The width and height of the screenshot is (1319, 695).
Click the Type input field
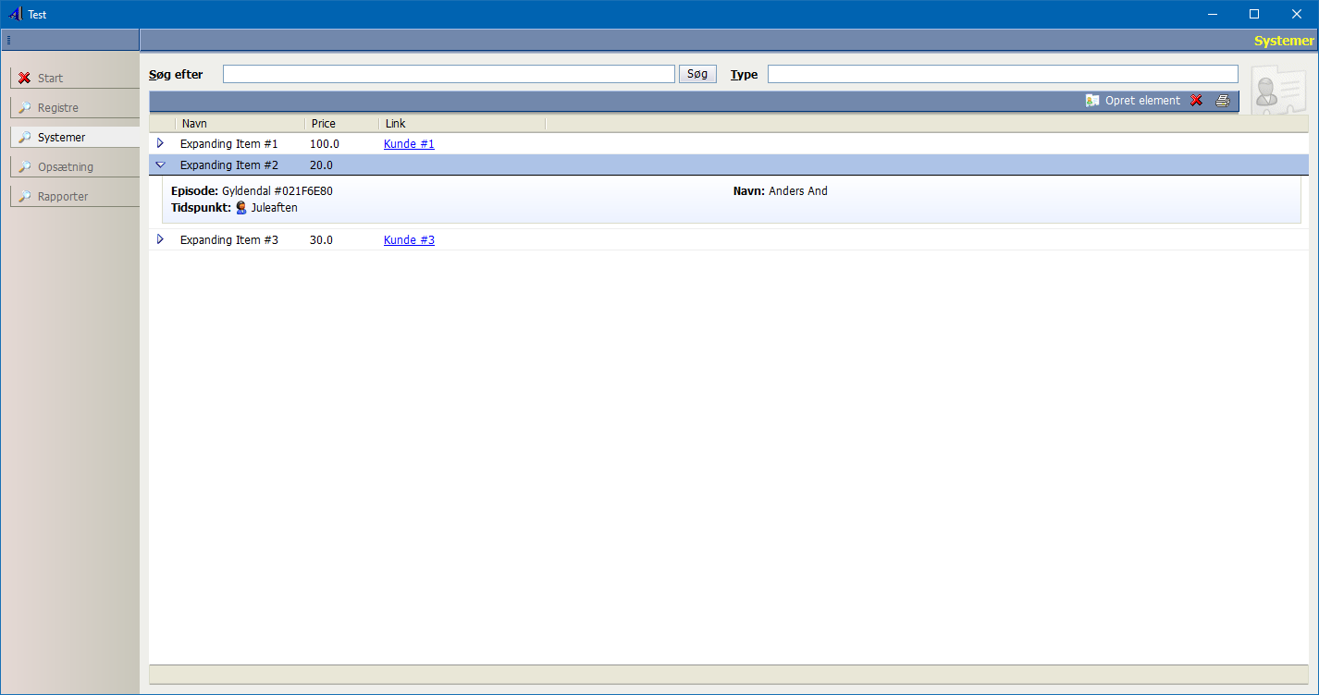tap(1003, 74)
